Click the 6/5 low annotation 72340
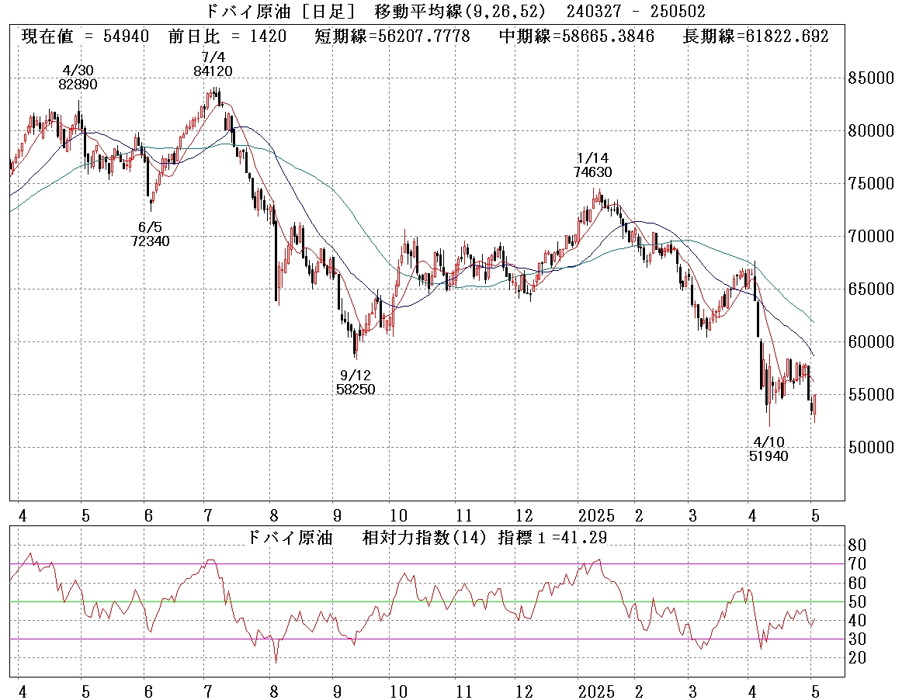The height and width of the screenshot is (700, 909). point(150,241)
